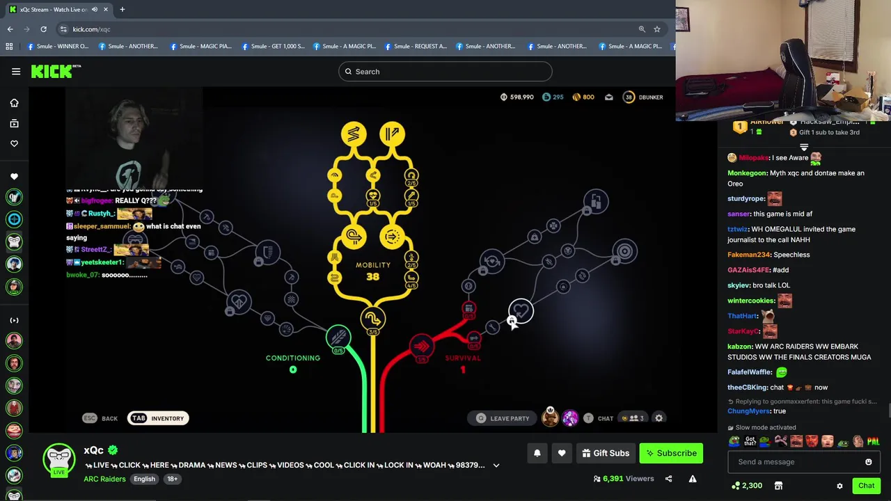891x501 pixels.
Task: Open the 'Smule - WINNER O...' bookmark
Action: tap(57, 47)
